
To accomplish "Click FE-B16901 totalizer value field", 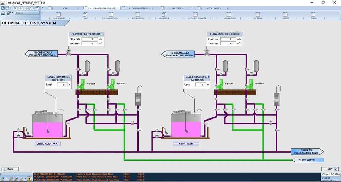I will click(x=228, y=43).
